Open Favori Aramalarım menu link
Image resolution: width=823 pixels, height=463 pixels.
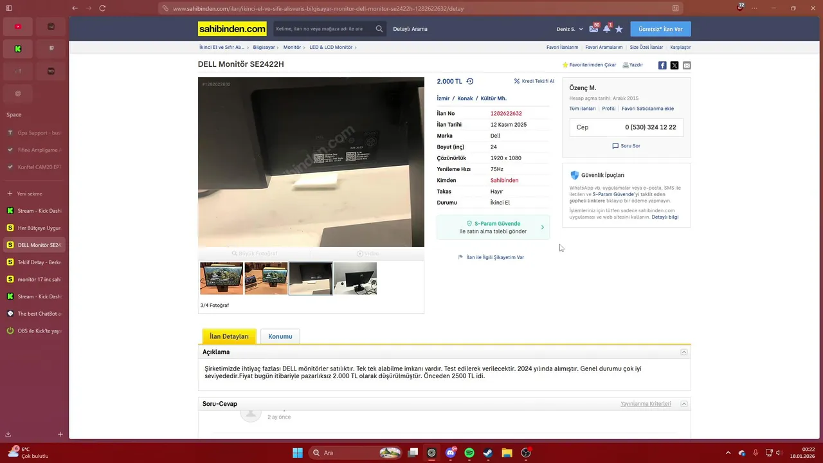point(604,47)
